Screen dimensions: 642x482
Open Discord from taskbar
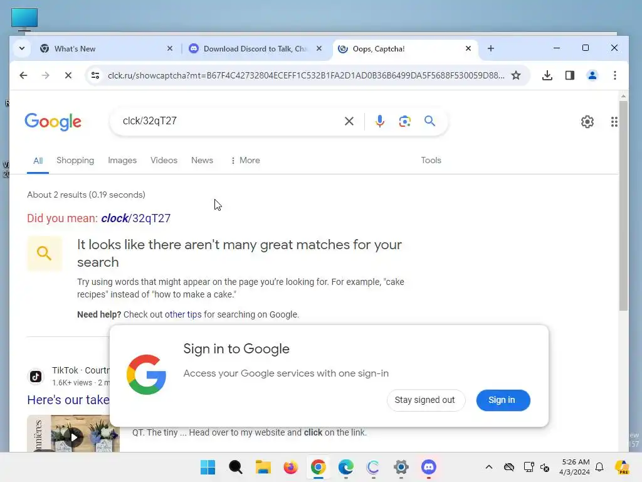(x=429, y=467)
